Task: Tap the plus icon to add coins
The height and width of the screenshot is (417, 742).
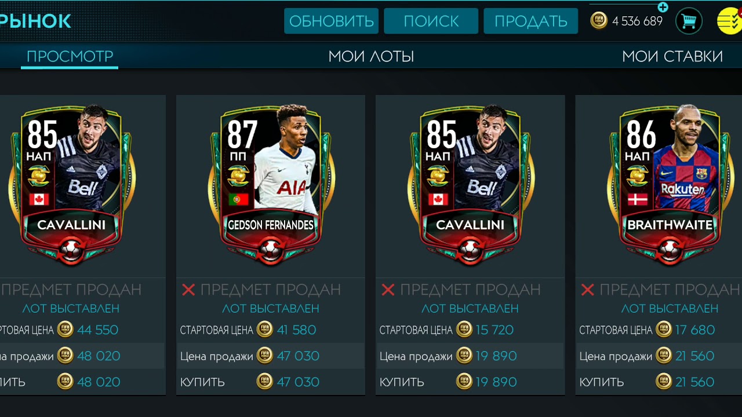Action: pyautogui.click(x=663, y=8)
